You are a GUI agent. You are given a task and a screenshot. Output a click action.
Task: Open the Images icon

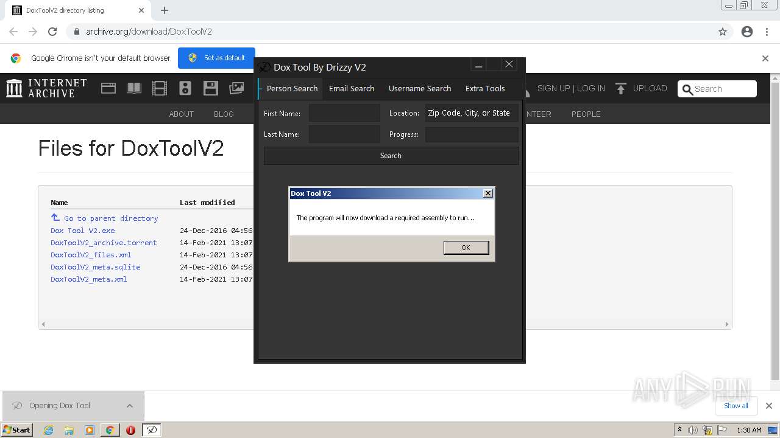coord(236,88)
